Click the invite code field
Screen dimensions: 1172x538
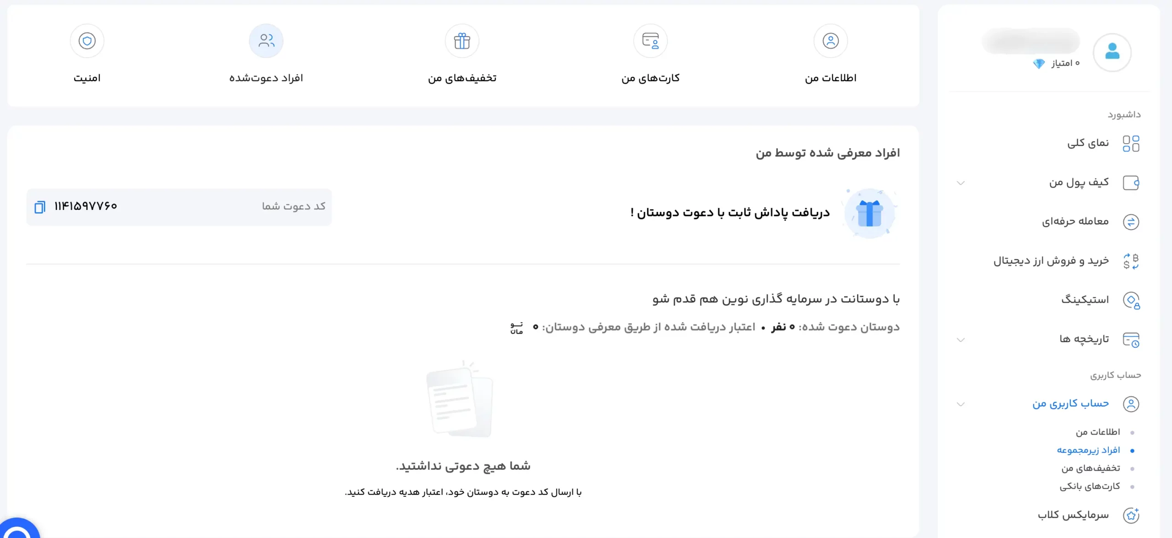[183, 207]
